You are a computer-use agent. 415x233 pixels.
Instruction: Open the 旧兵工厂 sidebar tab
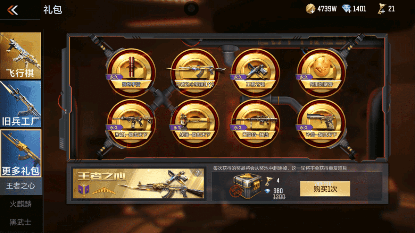click(x=20, y=104)
